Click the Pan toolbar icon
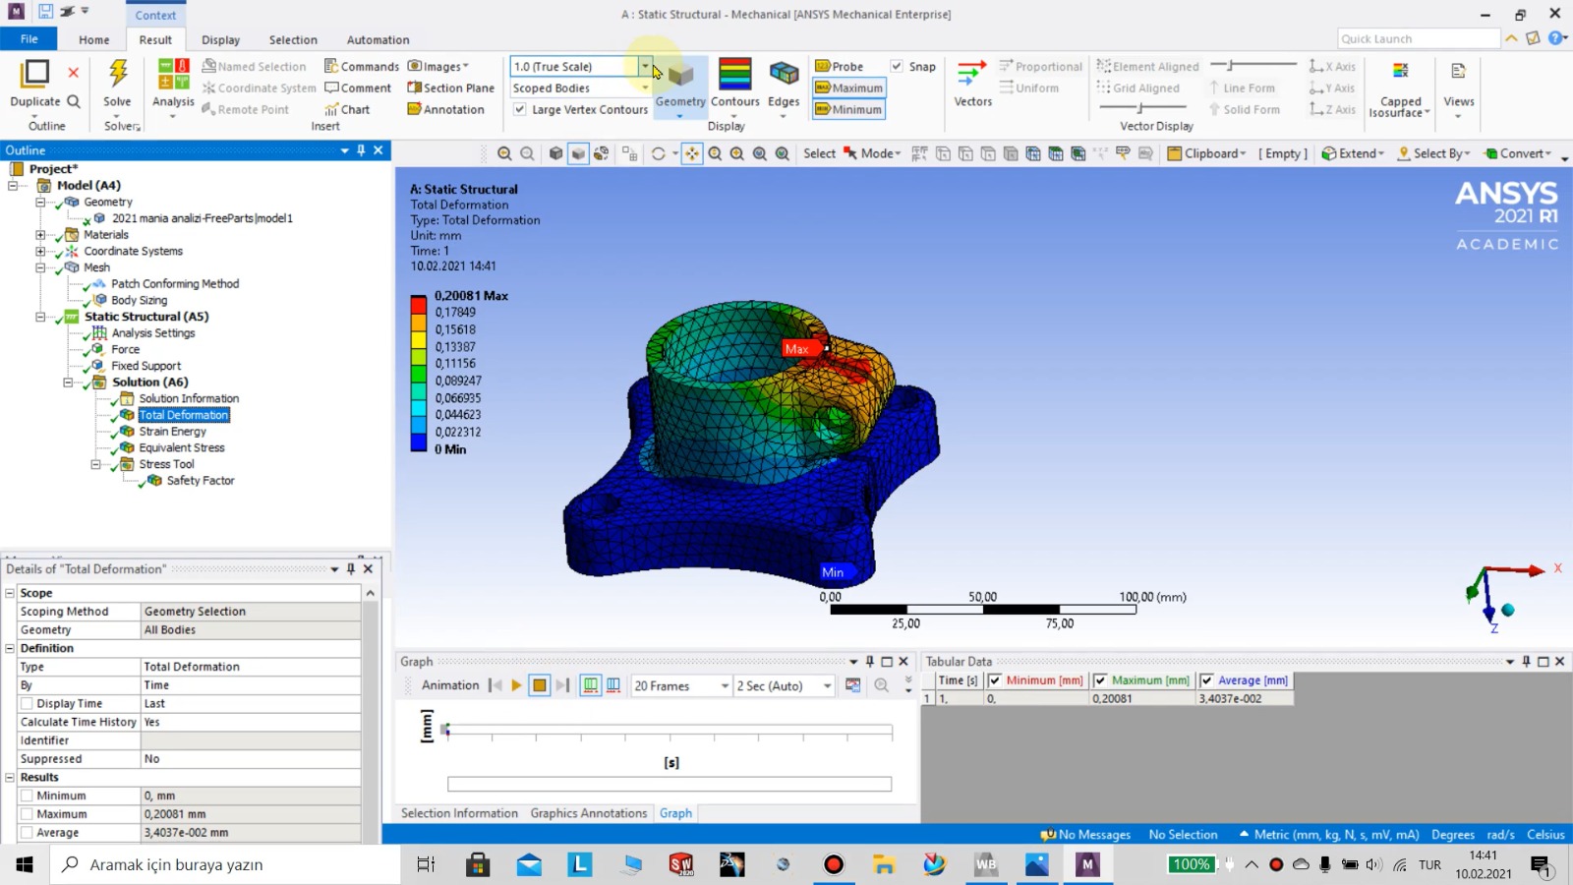 (x=692, y=154)
